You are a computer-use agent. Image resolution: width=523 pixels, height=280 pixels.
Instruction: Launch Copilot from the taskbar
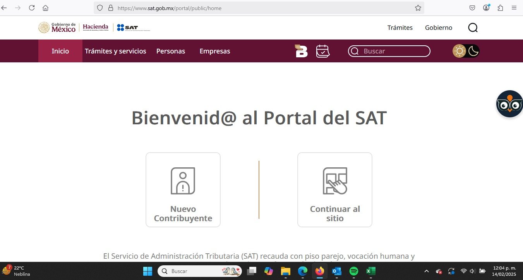[268, 271]
